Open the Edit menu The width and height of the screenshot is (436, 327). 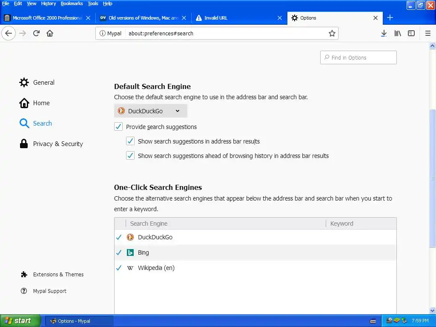pyautogui.click(x=18, y=3)
